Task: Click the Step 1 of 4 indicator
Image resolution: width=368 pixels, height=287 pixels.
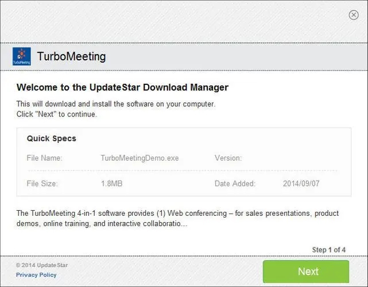Action: coord(328,250)
